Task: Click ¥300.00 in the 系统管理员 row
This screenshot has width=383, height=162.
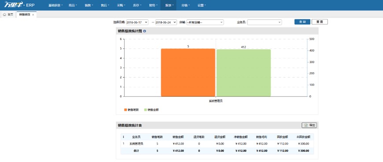Action: 303,144
